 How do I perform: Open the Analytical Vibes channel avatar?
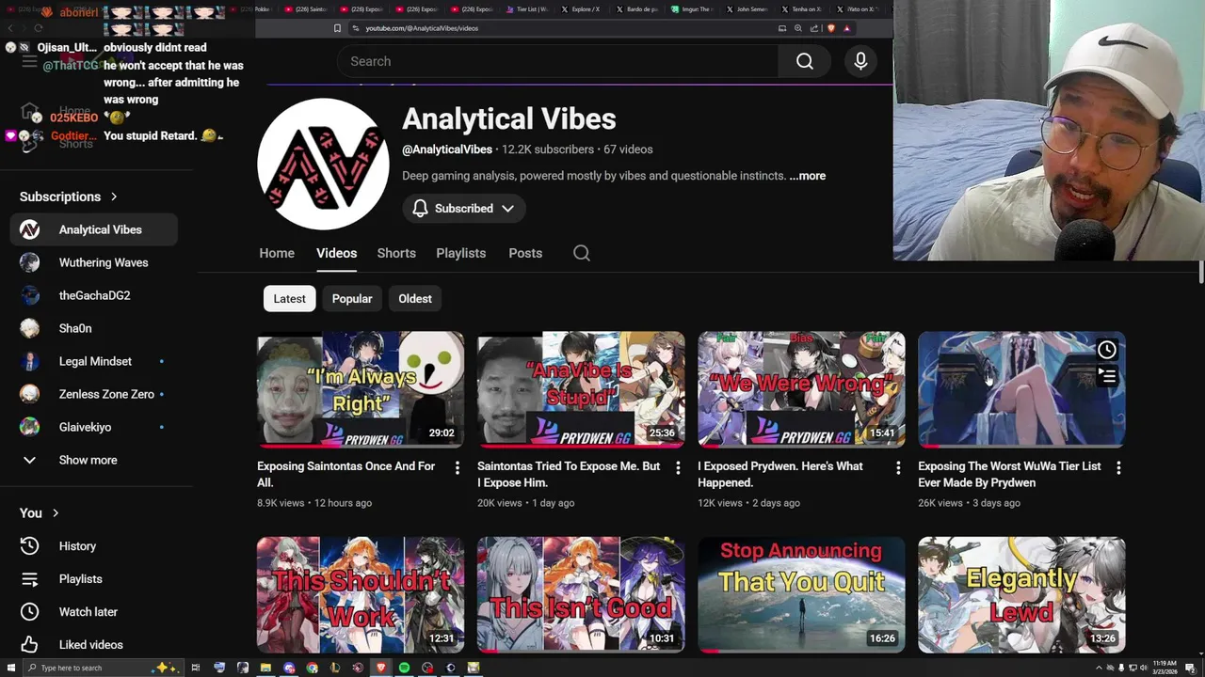click(x=323, y=164)
